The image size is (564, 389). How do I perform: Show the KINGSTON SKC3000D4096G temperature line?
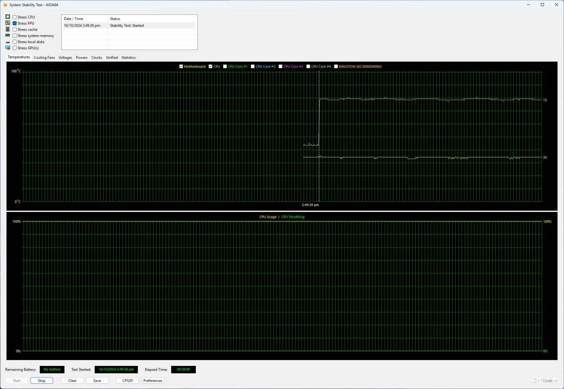336,67
